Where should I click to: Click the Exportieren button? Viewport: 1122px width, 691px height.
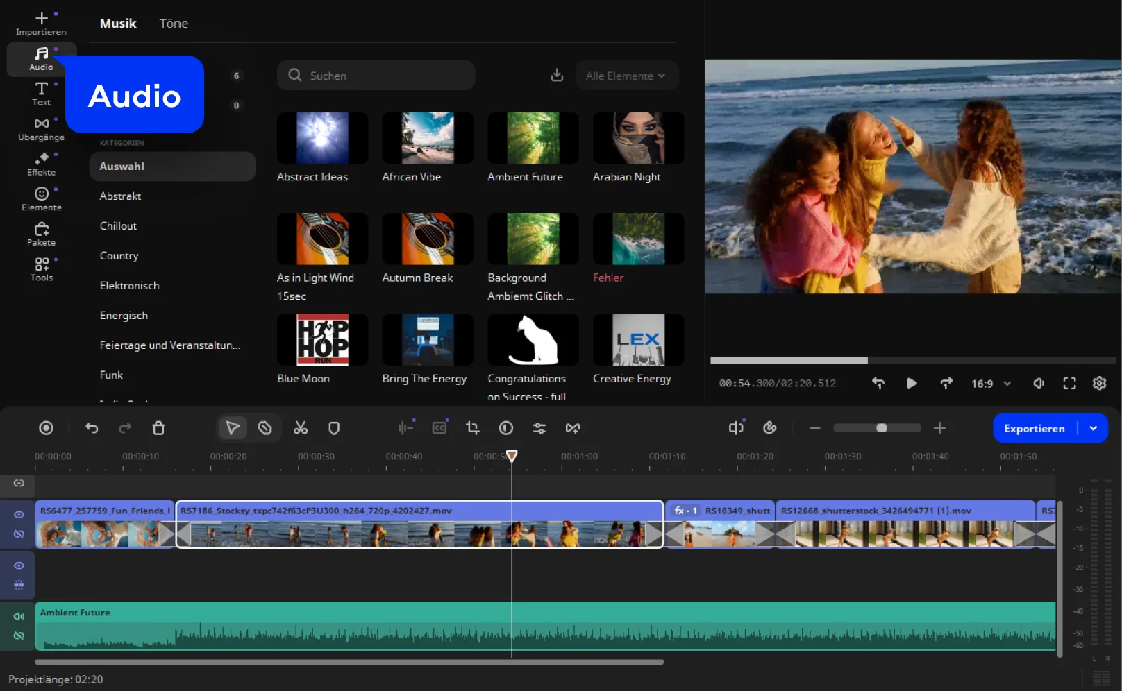(1034, 428)
